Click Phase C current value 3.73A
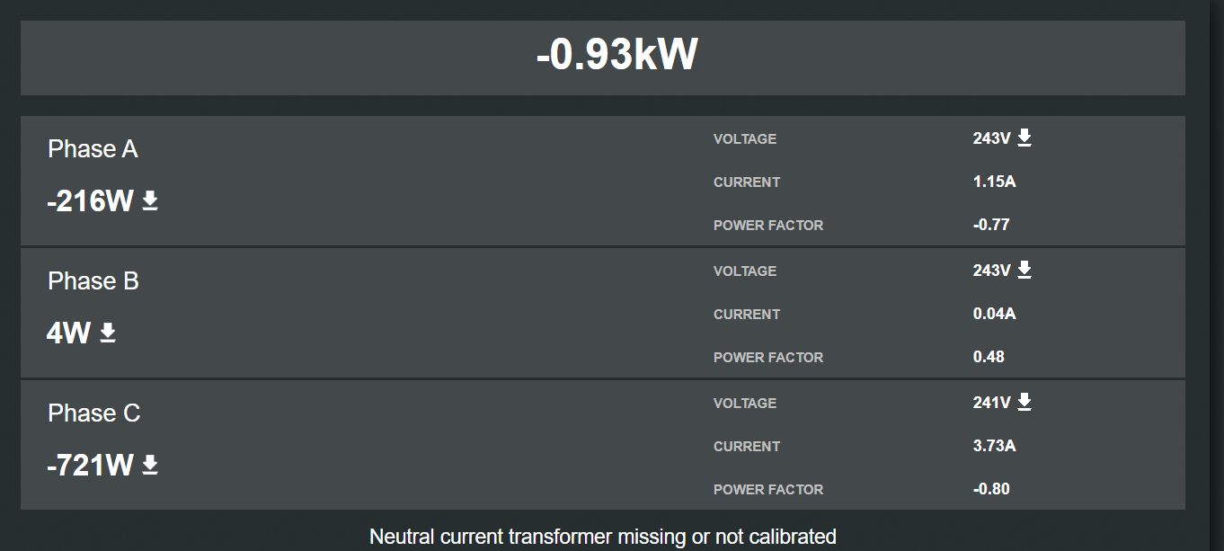The height and width of the screenshot is (551, 1224). click(994, 446)
